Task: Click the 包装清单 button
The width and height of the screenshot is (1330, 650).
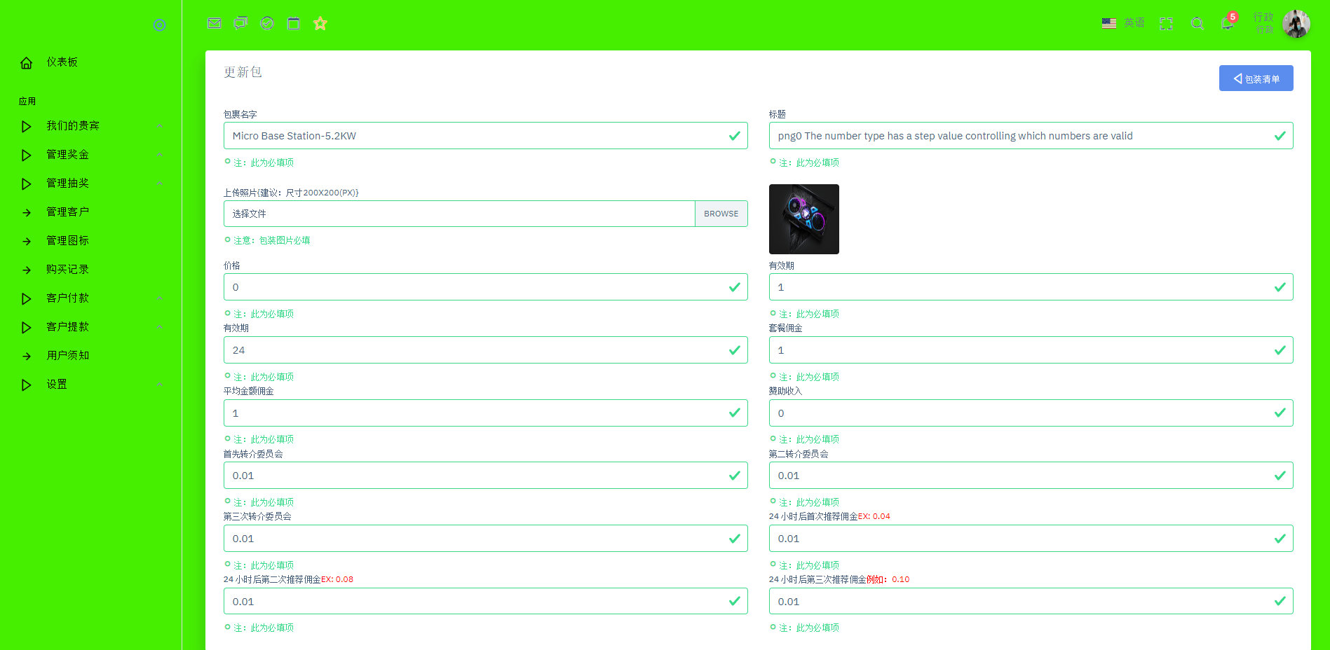Action: click(x=1256, y=78)
